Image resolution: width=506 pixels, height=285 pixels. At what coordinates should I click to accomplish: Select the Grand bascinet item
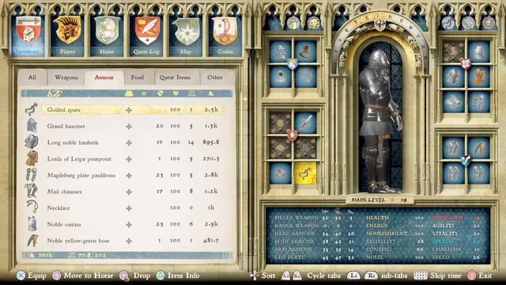click(x=134, y=126)
